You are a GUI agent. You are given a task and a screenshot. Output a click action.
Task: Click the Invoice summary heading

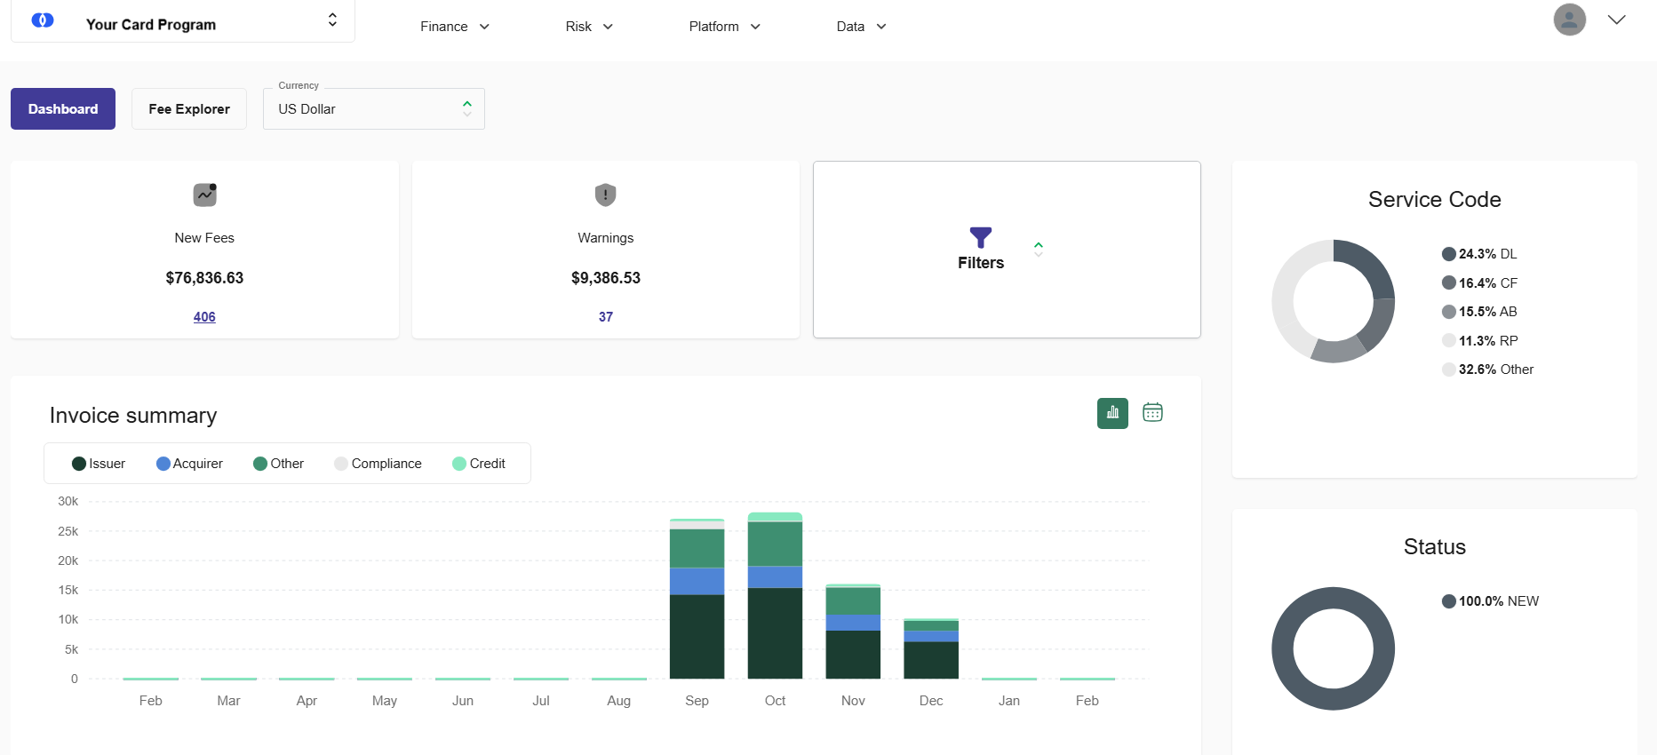[133, 416]
